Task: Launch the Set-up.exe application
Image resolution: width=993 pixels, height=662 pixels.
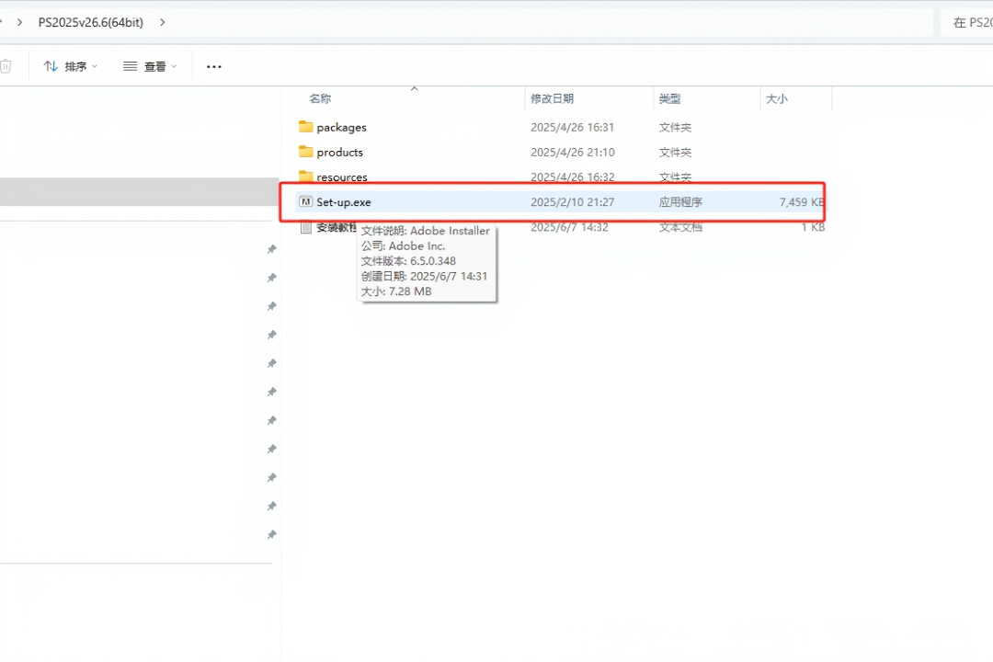Action: [343, 201]
